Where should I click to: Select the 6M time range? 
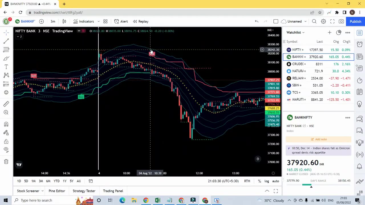click(x=48, y=181)
